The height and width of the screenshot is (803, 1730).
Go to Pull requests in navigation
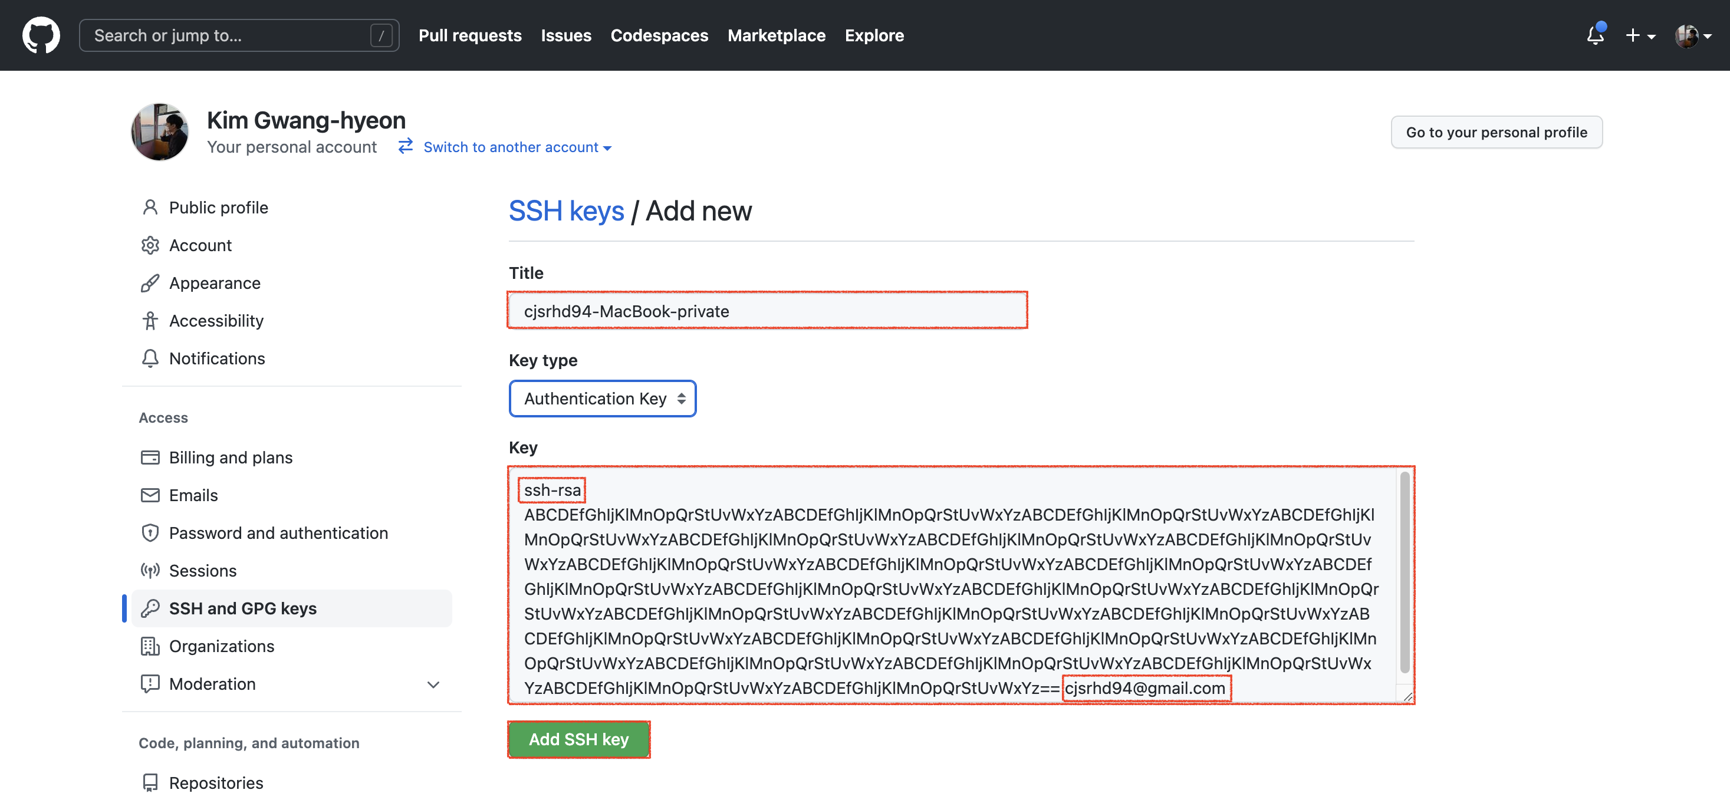tap(469, 35)
